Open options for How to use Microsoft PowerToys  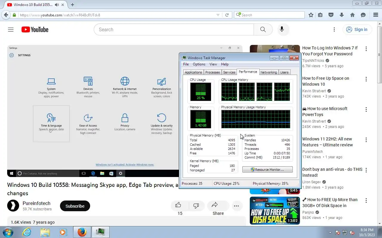[366, 109]
